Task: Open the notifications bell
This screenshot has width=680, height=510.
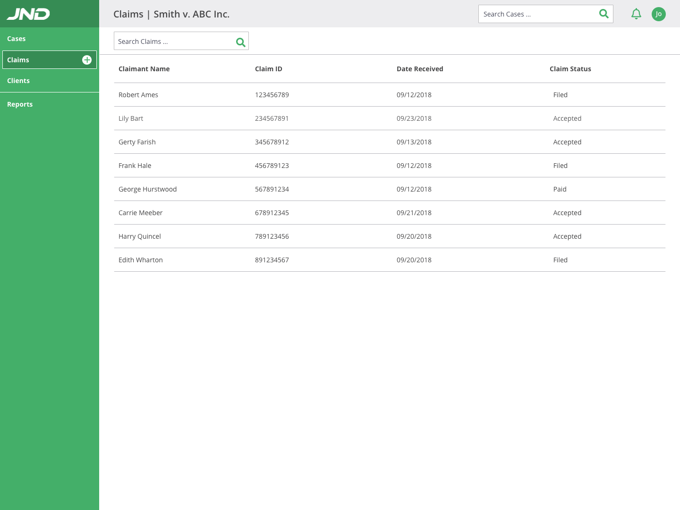Action: click(636, 14)
